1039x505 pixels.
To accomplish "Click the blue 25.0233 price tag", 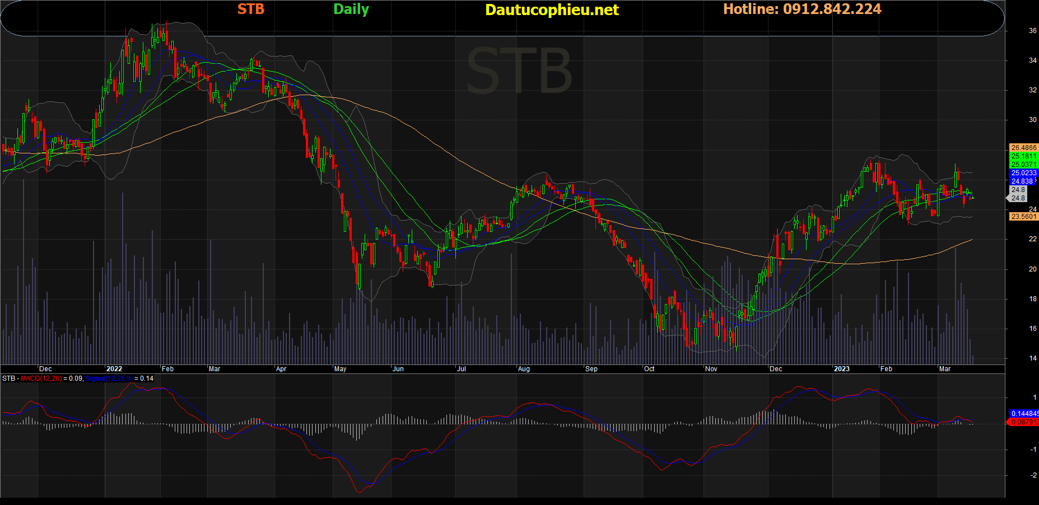I will (1023, 173).
